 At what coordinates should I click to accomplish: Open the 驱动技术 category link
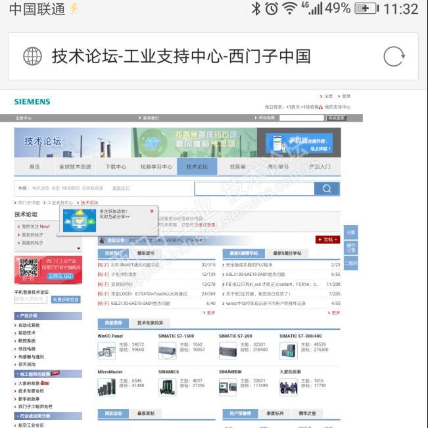tap(27, 333)
